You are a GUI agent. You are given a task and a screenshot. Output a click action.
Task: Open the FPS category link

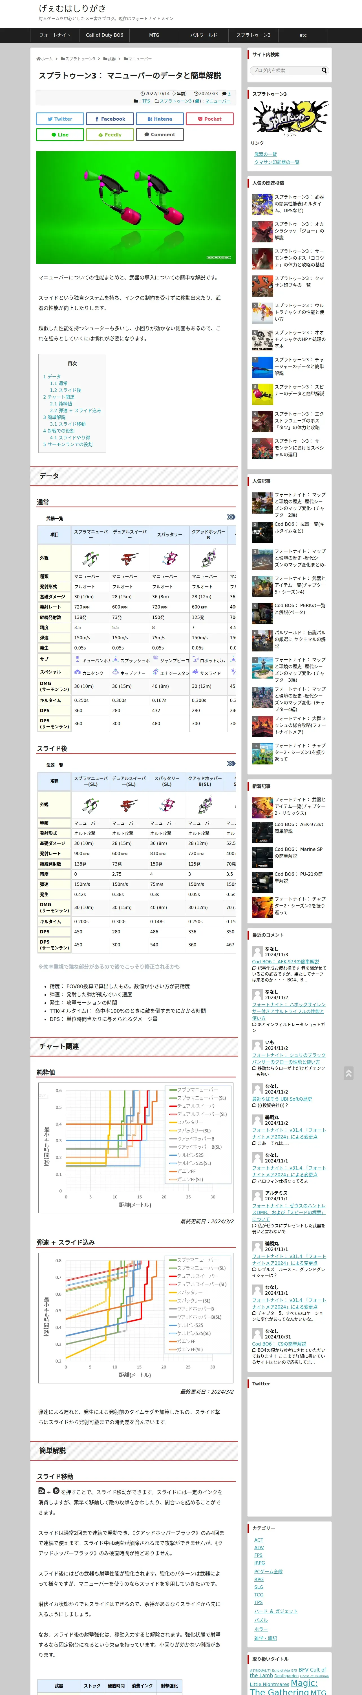[x=258, y=1555]
